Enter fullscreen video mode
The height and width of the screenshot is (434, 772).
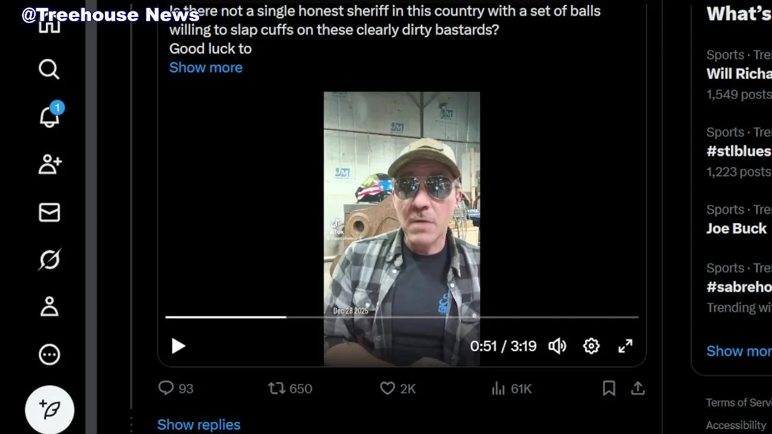(x=625, y=346)
